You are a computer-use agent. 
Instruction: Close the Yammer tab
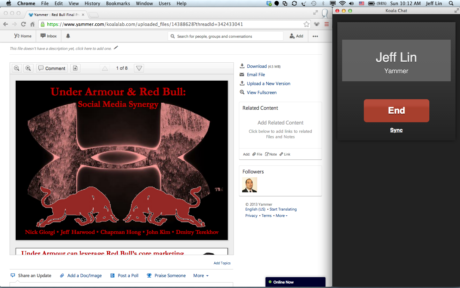(x=83, y=15)
